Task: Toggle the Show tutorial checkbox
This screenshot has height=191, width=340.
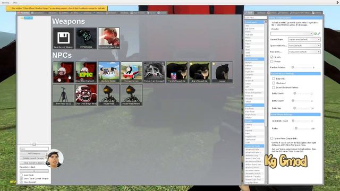Action: click(21, 182)
